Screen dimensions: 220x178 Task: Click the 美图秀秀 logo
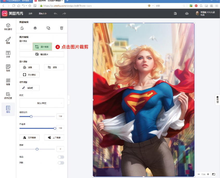tap(12, 14)
